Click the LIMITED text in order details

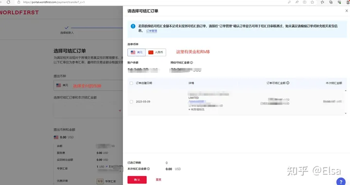(x=193, y=98)
